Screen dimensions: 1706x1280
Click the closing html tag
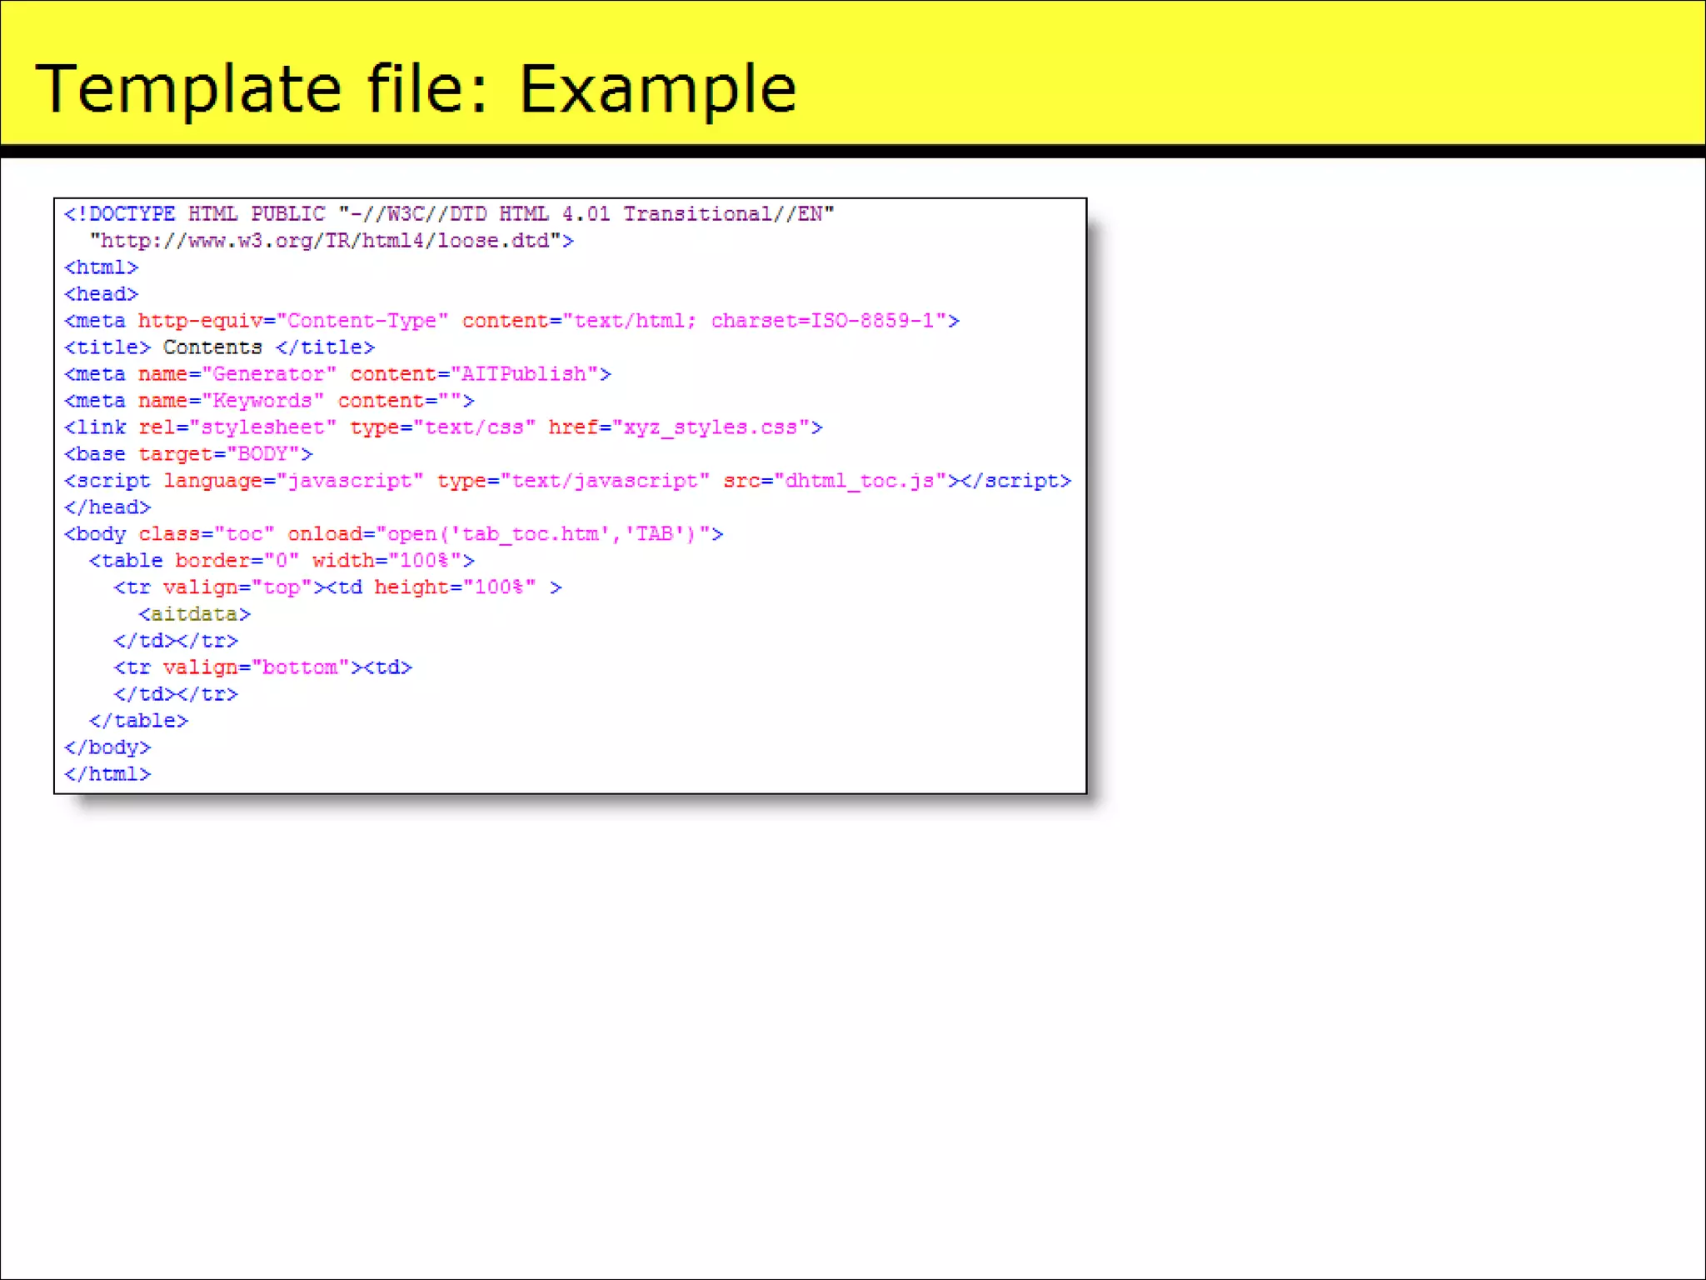pos(107,774)
